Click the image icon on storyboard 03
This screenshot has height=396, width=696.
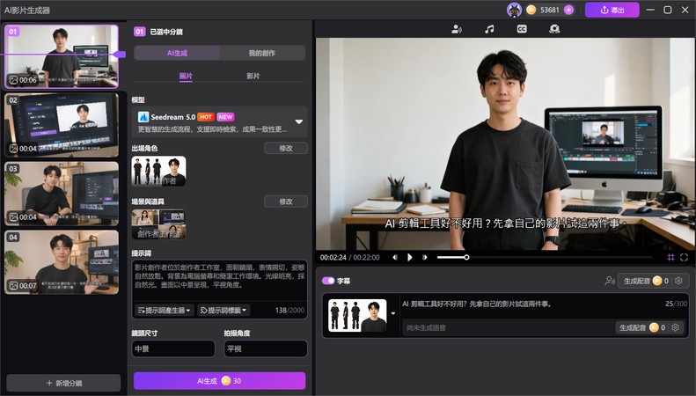[14, 217]
